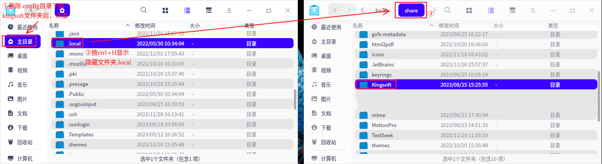Switch right window to icon grid view

[469, 10]
